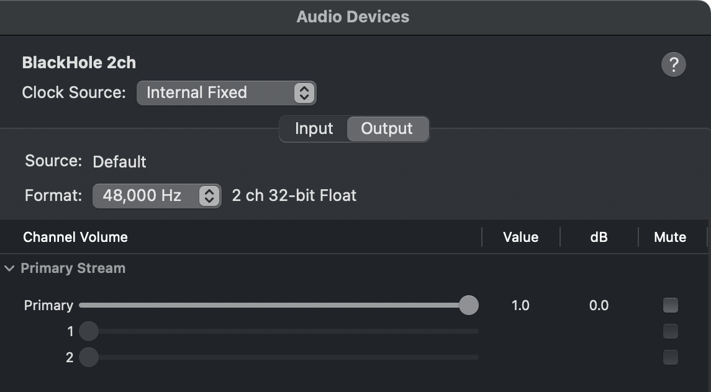Click channel 2 volume slider knob
This screenshot has width=711, height=392.
(89, 357)
